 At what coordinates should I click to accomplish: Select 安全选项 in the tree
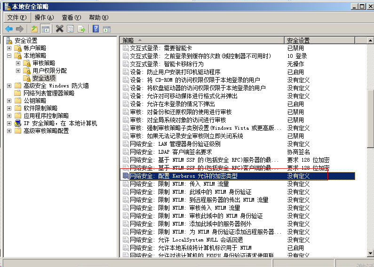[44, 78]
